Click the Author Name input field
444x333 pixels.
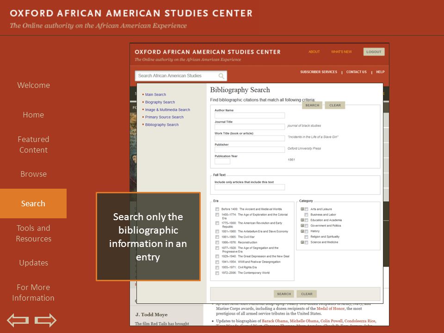click(x=249, y=115)
